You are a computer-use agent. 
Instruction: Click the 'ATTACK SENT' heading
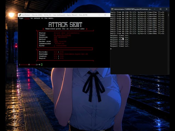coord(65,25)
